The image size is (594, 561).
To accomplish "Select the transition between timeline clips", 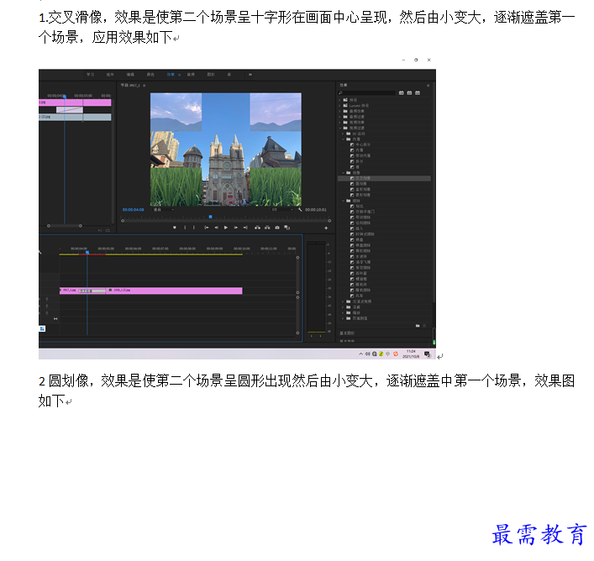I will pyautogui.click(x=92, y=291).
